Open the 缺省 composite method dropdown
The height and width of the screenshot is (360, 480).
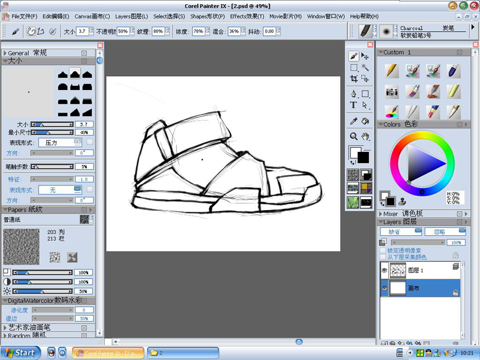[401, 232]
